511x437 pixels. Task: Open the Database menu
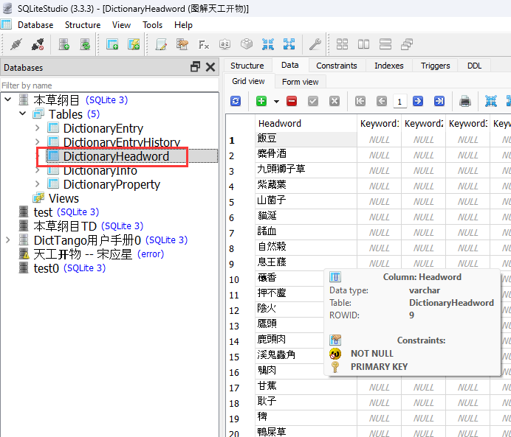click(x=35, y=25)
